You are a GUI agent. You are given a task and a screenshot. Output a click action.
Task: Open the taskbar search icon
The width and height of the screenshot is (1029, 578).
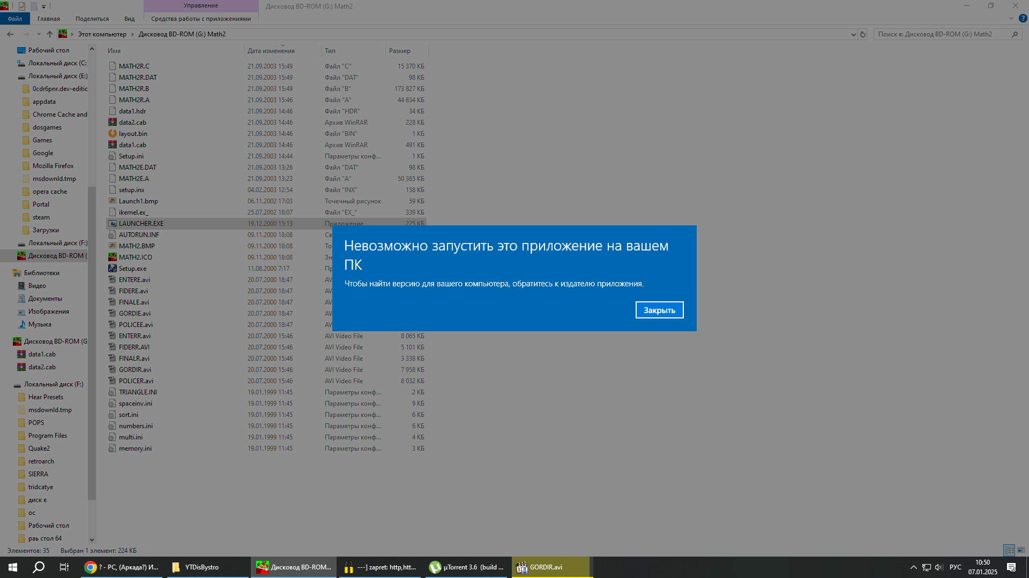coord(39,567)
